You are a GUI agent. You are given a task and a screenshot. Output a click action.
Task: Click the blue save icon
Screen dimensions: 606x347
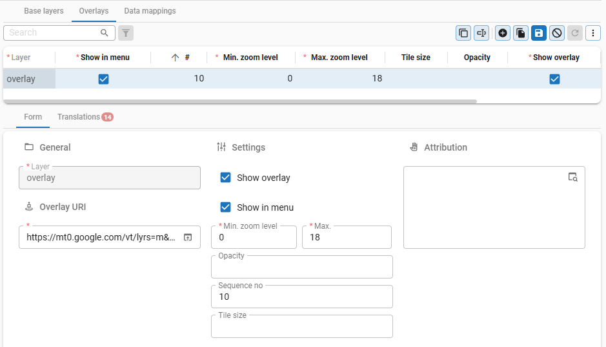(539, 33)
